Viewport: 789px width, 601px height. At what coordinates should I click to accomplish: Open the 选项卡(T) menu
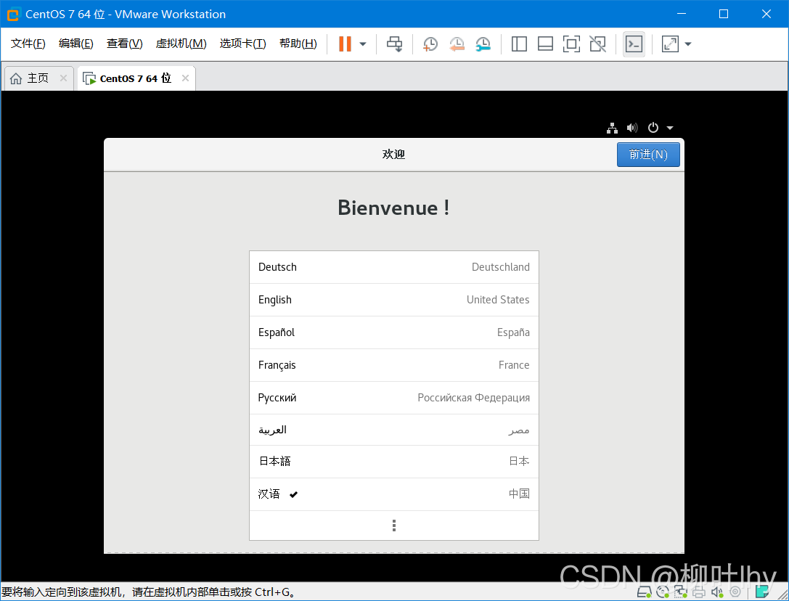coord(242,44)
